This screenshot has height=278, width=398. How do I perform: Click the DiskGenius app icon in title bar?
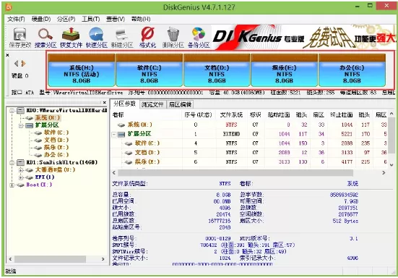pos(9,7)
